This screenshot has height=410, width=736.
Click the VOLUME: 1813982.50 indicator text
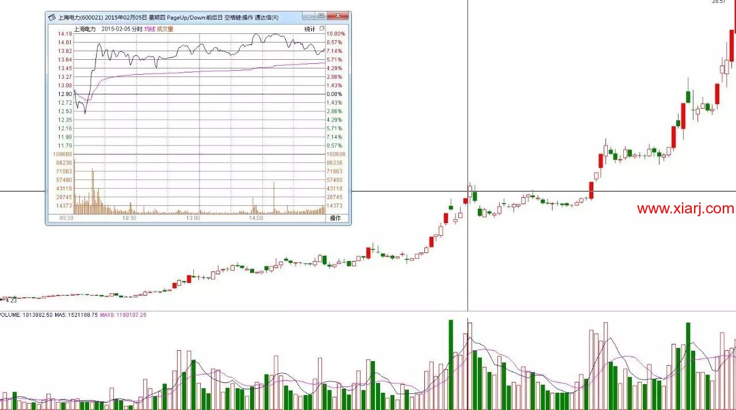(x=26, y=315)
